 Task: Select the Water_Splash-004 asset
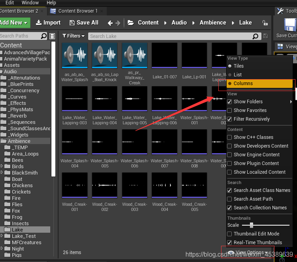[x=75, y=142]
